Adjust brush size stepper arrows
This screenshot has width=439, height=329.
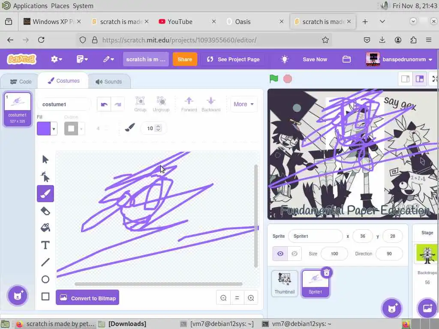[x=158, y=128]
